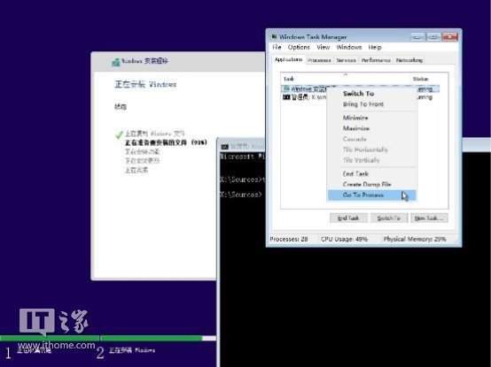Click the Windows Setup window title icon
The width and height of the screenshot is (491, 367).
coord(116,62)
